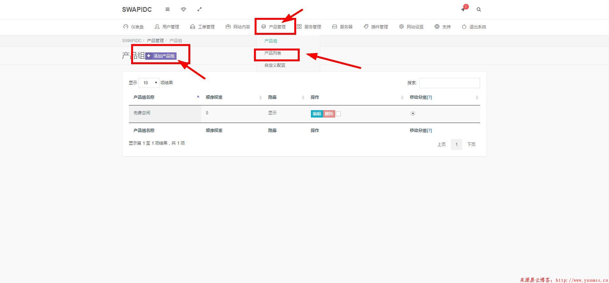Click the 删除 button for 免费空间

[x=329, y=114]
